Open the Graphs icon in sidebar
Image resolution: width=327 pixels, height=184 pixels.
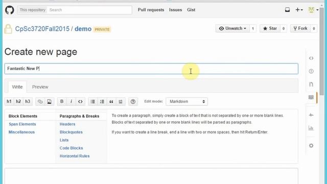(311, 128)
